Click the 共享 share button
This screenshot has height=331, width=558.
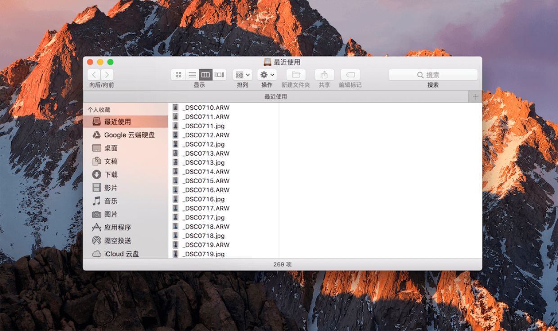click(x=324, y=75)
